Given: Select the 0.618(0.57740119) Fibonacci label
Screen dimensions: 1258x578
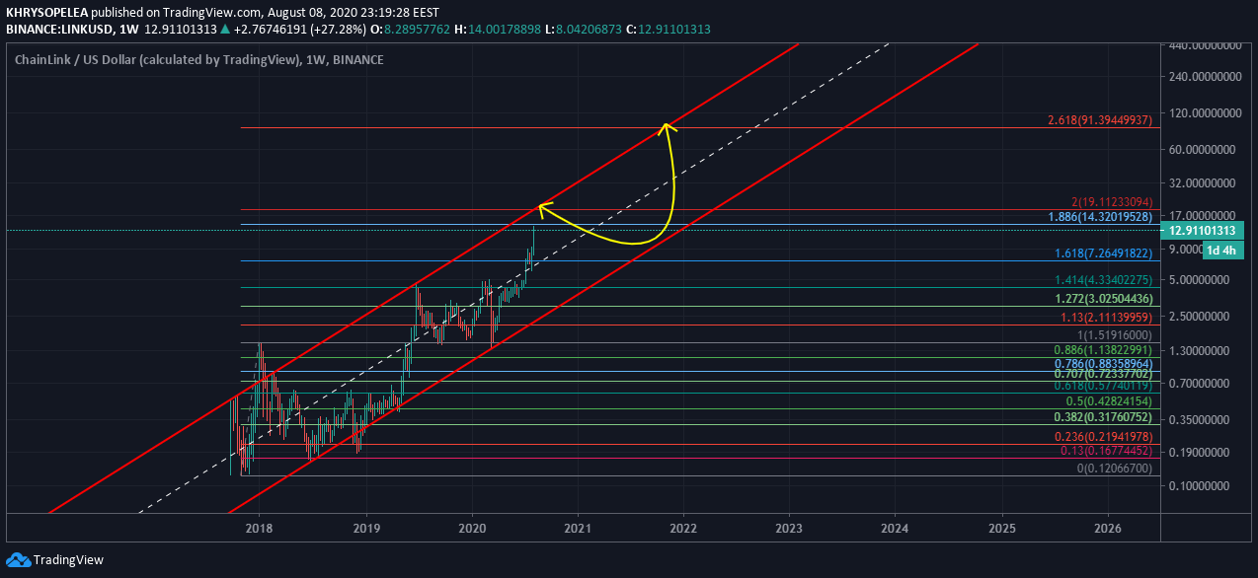Looking at the screenshot, I should (x=1103, y=386).
